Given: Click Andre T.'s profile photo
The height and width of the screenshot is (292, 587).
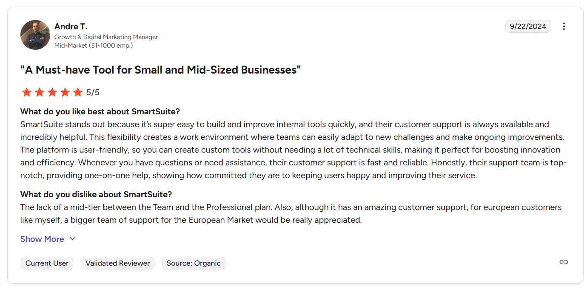Looking at the screenshot, I should pos(35,35).
